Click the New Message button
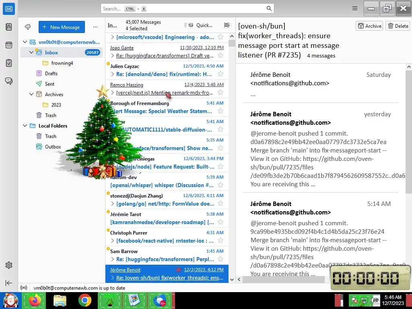The image size is (412, 309). click(x=62, y=27)
